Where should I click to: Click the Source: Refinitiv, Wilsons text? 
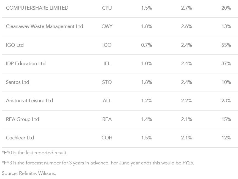(x=29, y=173)
